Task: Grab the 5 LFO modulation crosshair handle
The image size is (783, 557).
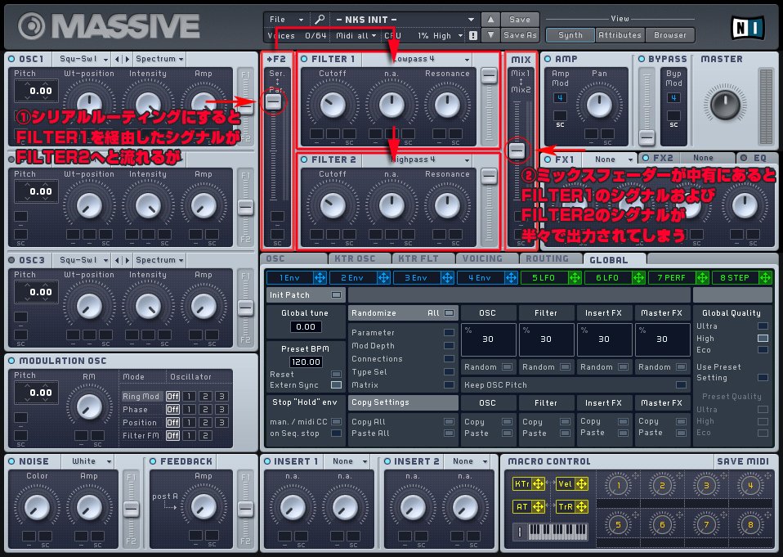Action: 575,278
